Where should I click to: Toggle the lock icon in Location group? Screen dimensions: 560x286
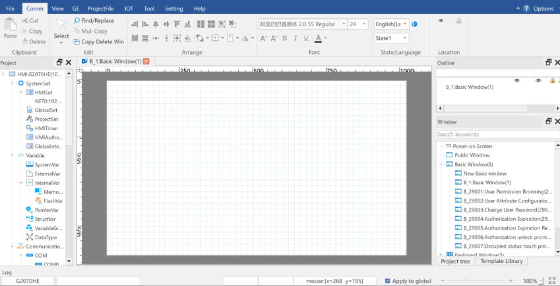(458, 20)
